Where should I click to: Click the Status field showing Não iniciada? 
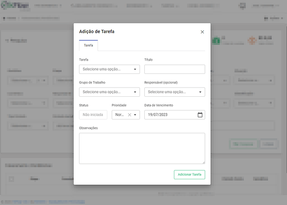tap(93, 115)
